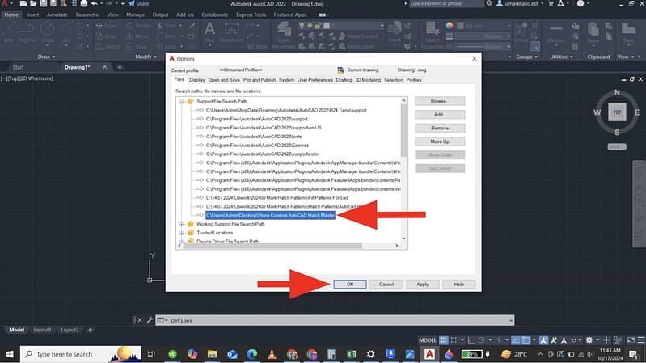Open the Plot and Publish tab
646x363 pixels.
pos(260,80)
